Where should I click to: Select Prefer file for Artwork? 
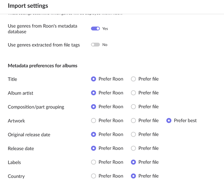pyautogui.click(x=134, y=120)
